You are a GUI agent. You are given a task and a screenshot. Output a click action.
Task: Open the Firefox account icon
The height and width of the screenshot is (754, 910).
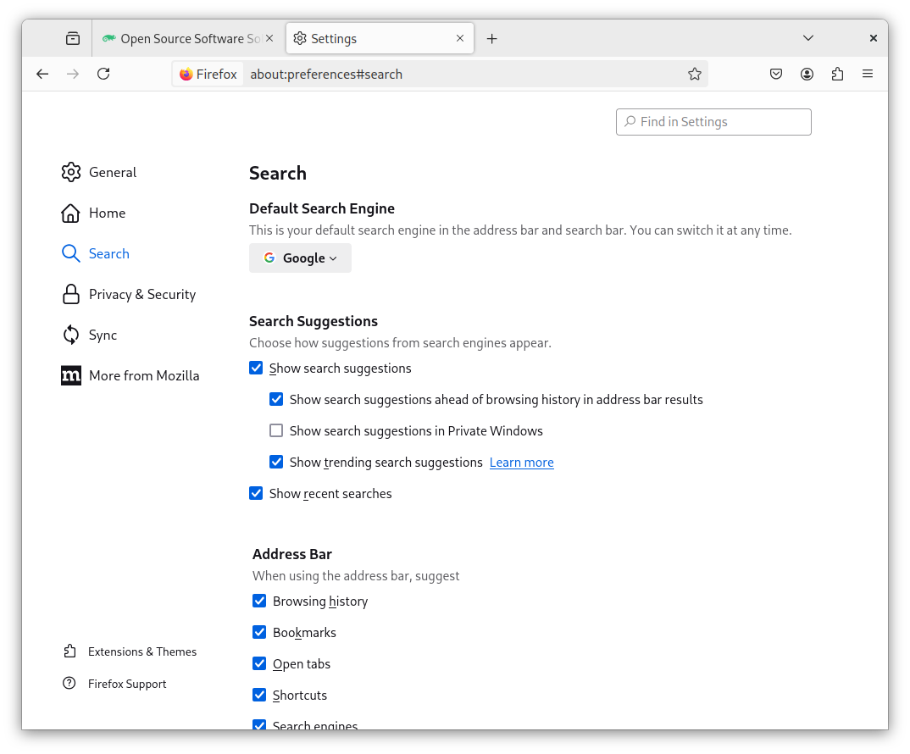tap(807, 74)
